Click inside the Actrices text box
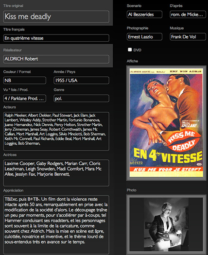208x255 pixels. (56, 173)
